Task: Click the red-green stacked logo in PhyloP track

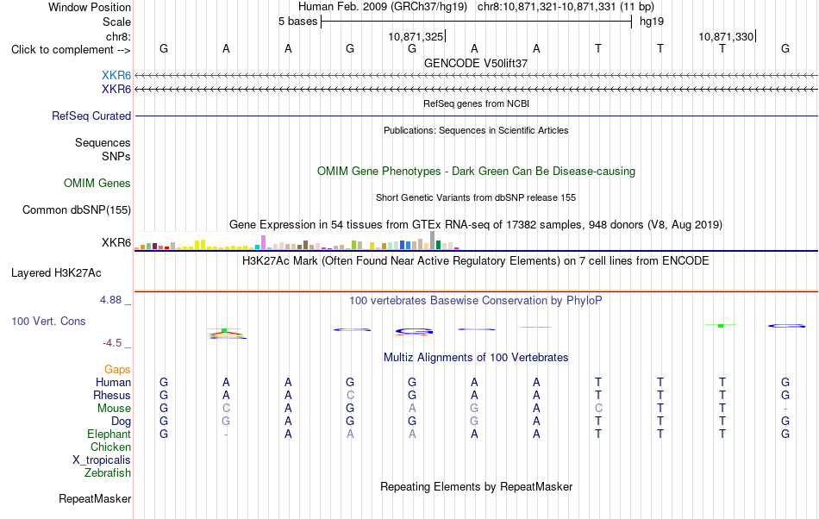Action: [x=228, y=334]
